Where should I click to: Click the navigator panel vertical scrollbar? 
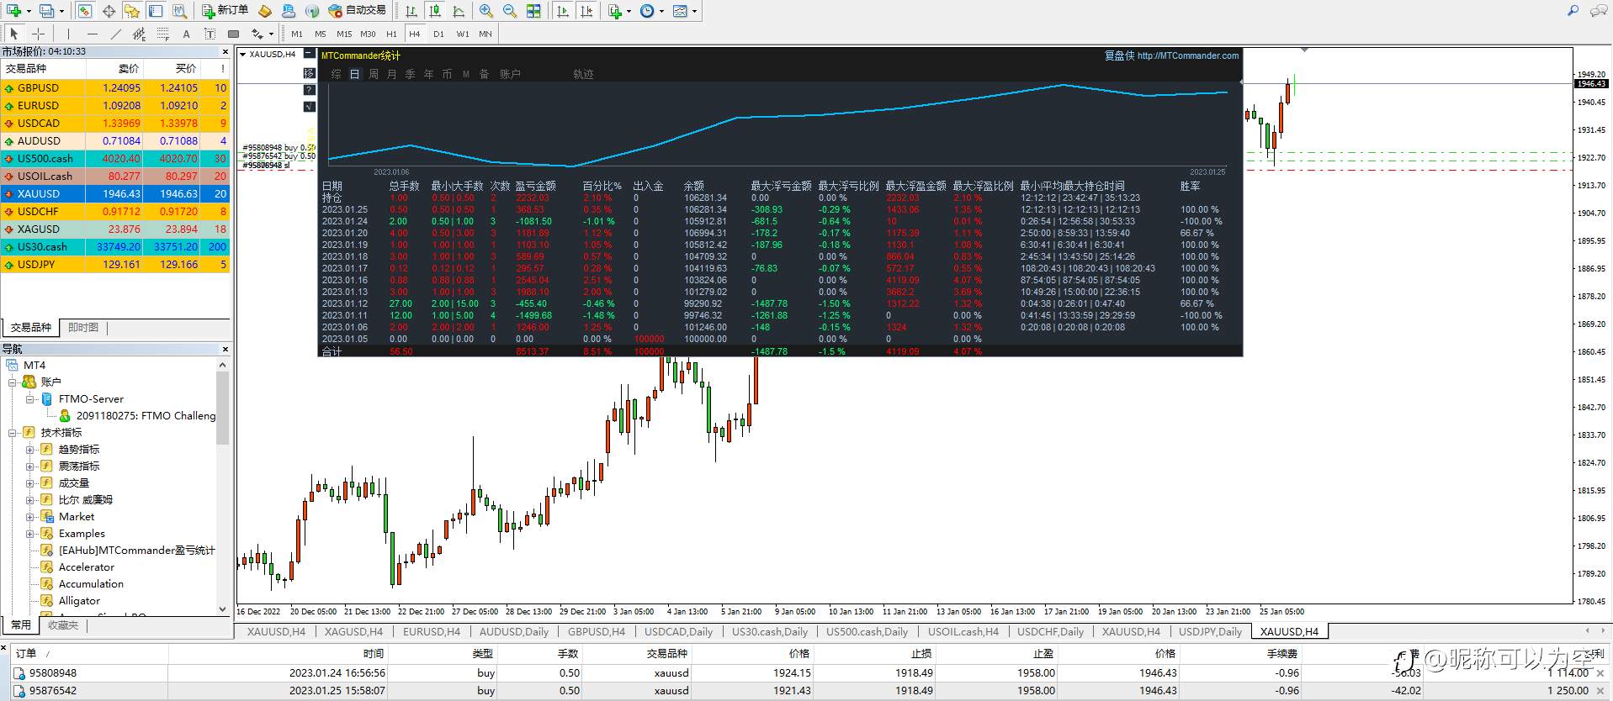tap(222, 408)
